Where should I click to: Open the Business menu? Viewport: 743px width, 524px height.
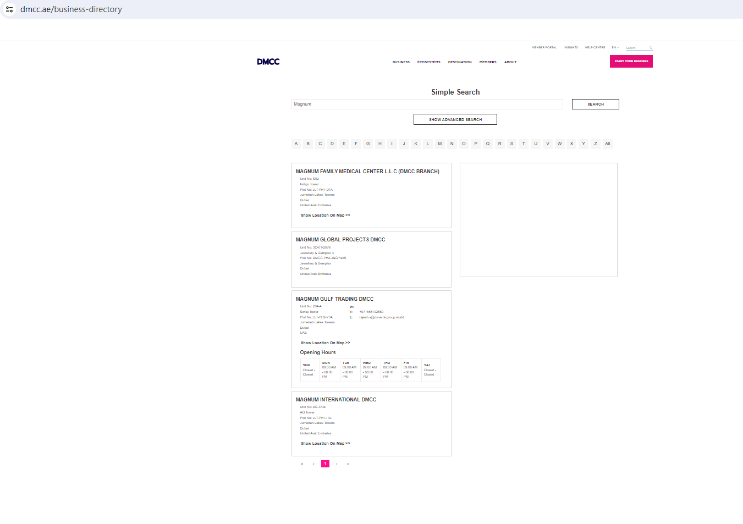click(x=401, y=62)
